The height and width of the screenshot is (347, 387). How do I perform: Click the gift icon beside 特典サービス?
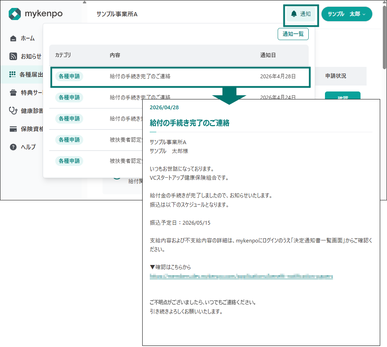click(13, 93)
